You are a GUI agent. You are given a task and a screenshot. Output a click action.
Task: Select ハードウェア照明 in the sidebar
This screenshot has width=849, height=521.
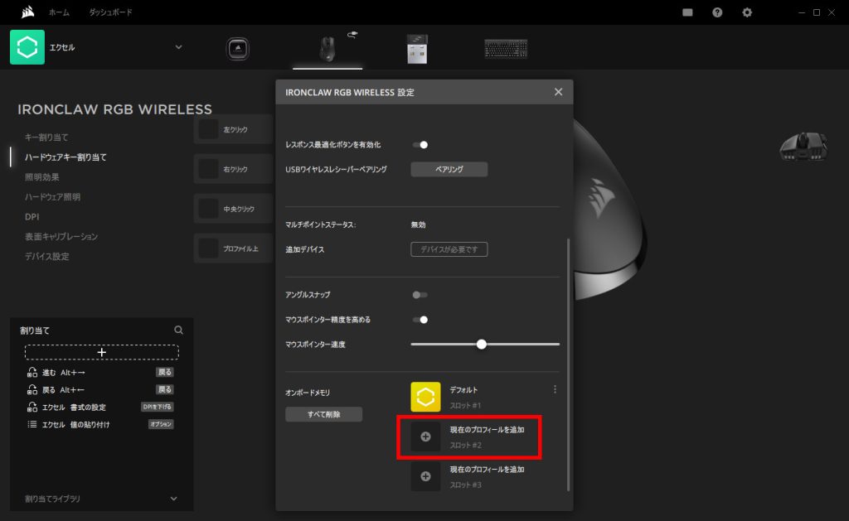[x=52, y=197]
